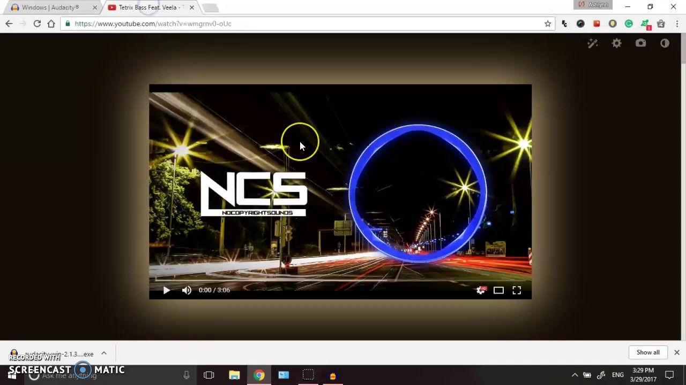Click the red square extension icon
Screen dimensions: 686x385
tap(596, 24)
